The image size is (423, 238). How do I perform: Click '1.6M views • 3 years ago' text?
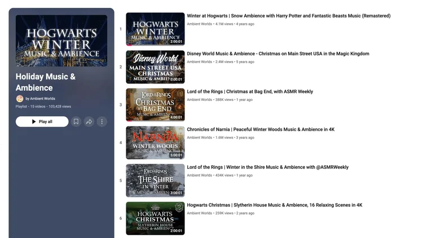pyautogui.click(x=235, y=138)
